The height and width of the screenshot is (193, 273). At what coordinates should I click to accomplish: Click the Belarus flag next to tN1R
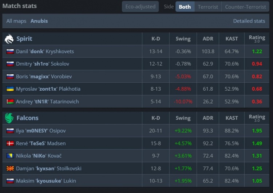point(10,102)
